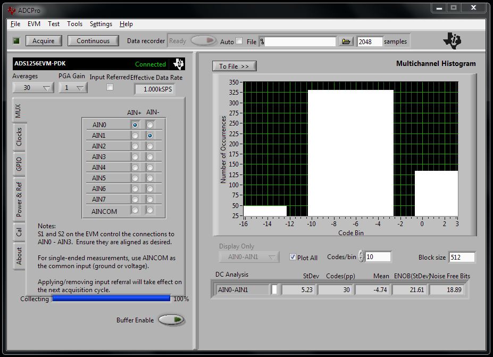Select AIN0 as AIN+ input
Screen dimensions: 493x357
(x=135, y=125)
